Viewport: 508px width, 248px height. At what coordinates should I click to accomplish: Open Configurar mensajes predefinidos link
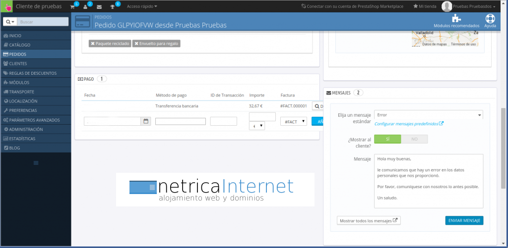[409, 124]
